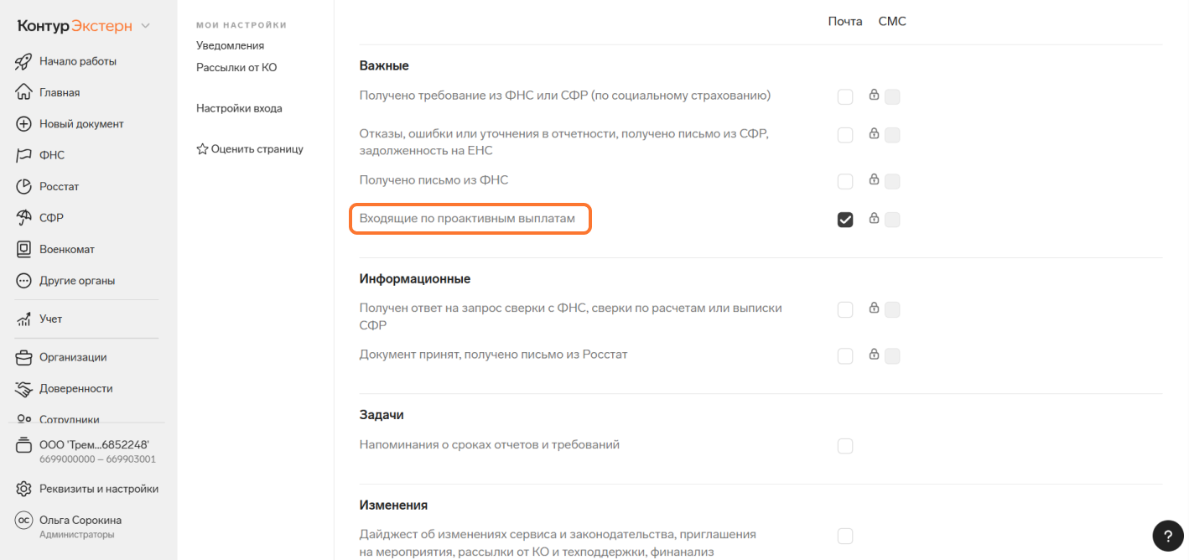Uncheck Почта for Входящие по проактивным выплатам
1189x560 pixels.
point(845,220)
